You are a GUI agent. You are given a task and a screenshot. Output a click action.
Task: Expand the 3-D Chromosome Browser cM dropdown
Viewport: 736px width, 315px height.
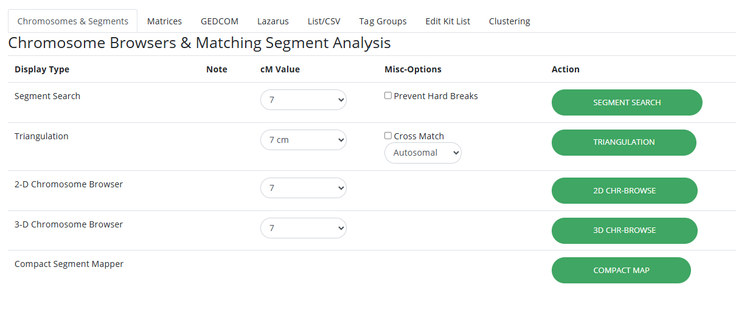pos(304,228)
